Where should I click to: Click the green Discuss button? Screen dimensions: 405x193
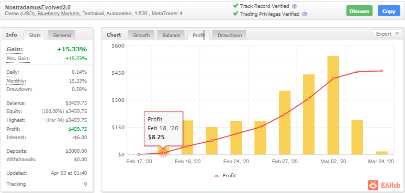pyautogui.click(x=359, y=12)
